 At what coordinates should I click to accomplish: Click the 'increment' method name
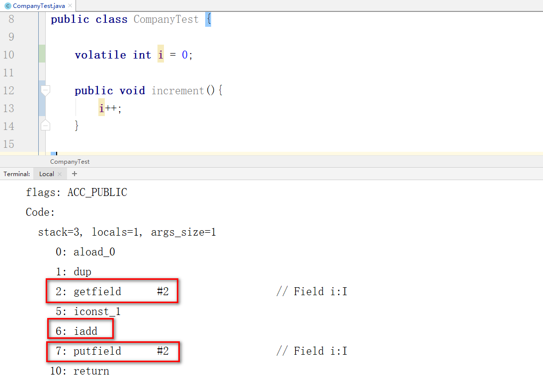[178, 91]
